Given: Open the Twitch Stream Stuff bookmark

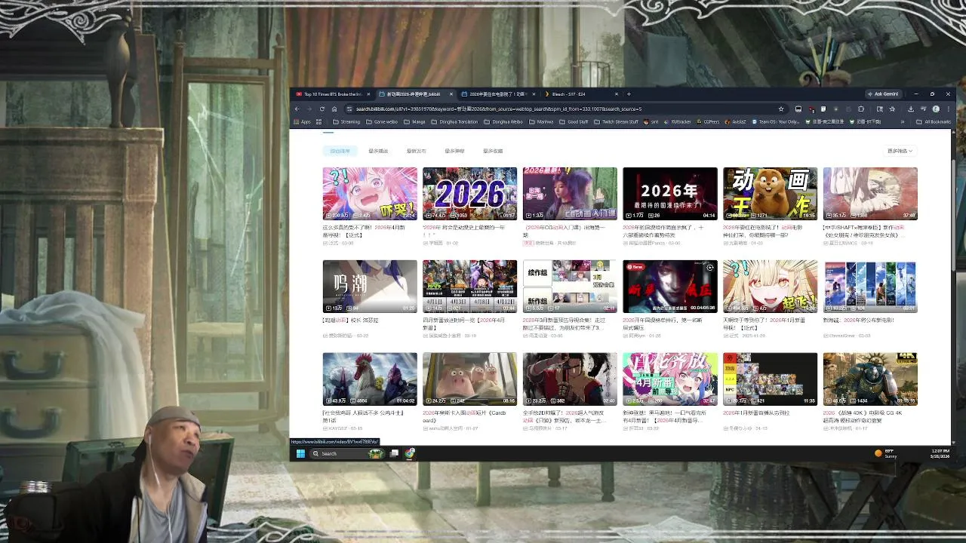Looking at the screenshot, I should point(616,121).
